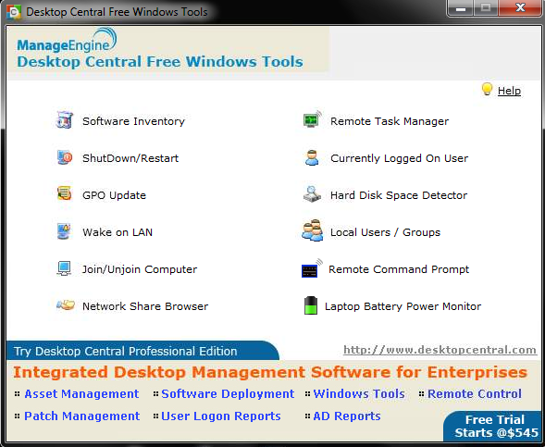
Task: Minimize the Desktop Central window
Action: pos(461,8)
